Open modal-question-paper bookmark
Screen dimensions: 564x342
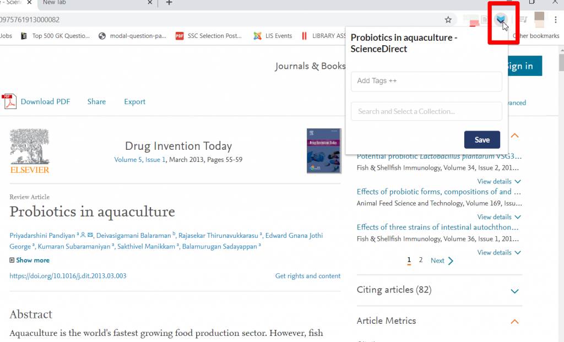point(133,36)
